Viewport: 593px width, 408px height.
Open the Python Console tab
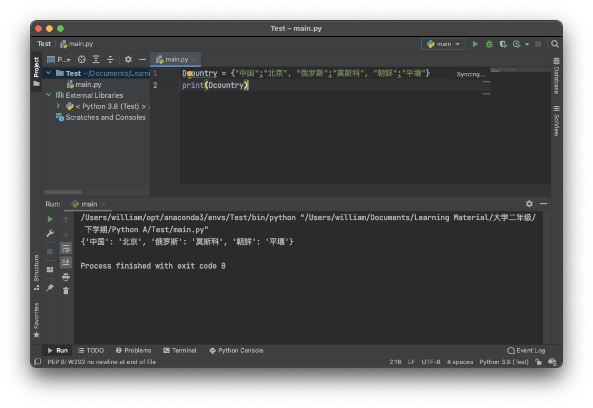coord(236,350)
